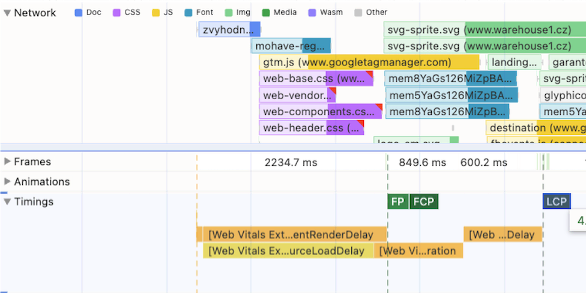Open the web-components.css request bar

click(x=321, y=112)
